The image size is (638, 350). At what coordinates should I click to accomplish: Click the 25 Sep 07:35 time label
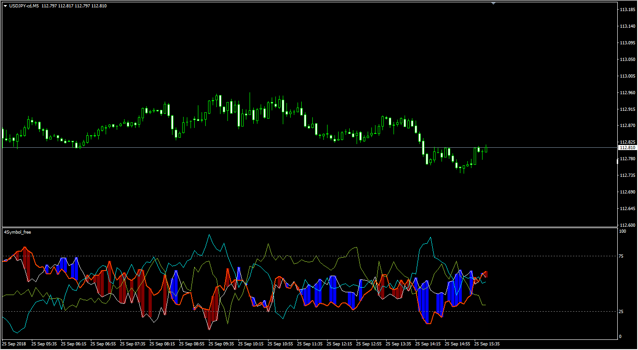[x=133, y=344]
